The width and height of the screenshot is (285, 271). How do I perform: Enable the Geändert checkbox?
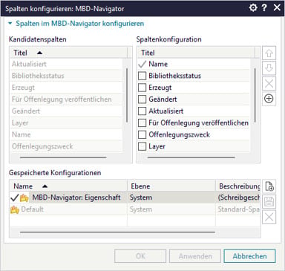[x=142, y=99]
